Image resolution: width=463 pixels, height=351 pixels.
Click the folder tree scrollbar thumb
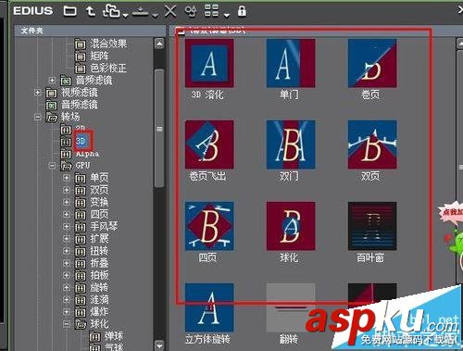coord(159,128)
